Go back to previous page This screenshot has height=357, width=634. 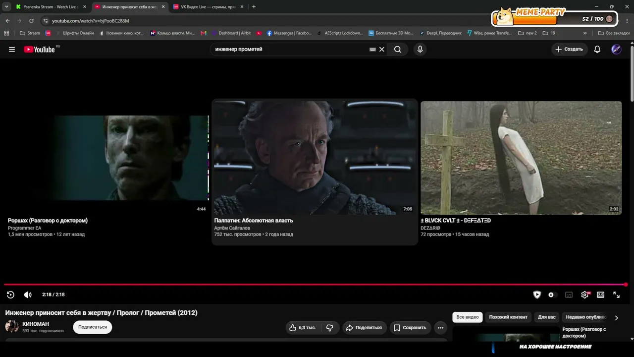click(7, 21)
